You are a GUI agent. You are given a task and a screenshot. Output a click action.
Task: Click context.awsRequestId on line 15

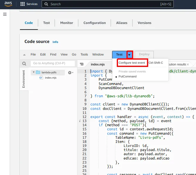point(151,129)
